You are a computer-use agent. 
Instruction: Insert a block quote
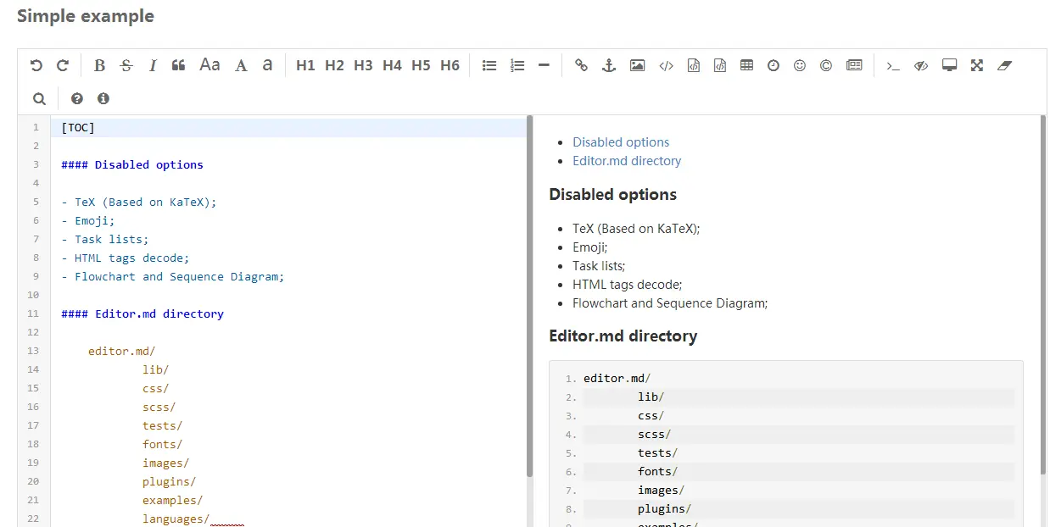[178, 65]
